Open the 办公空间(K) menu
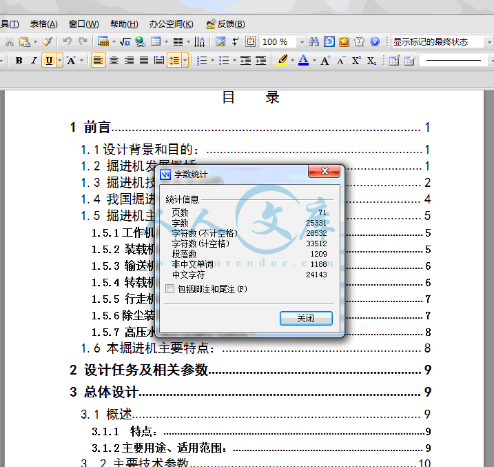494x467 pixels. (x=171, y=24)
